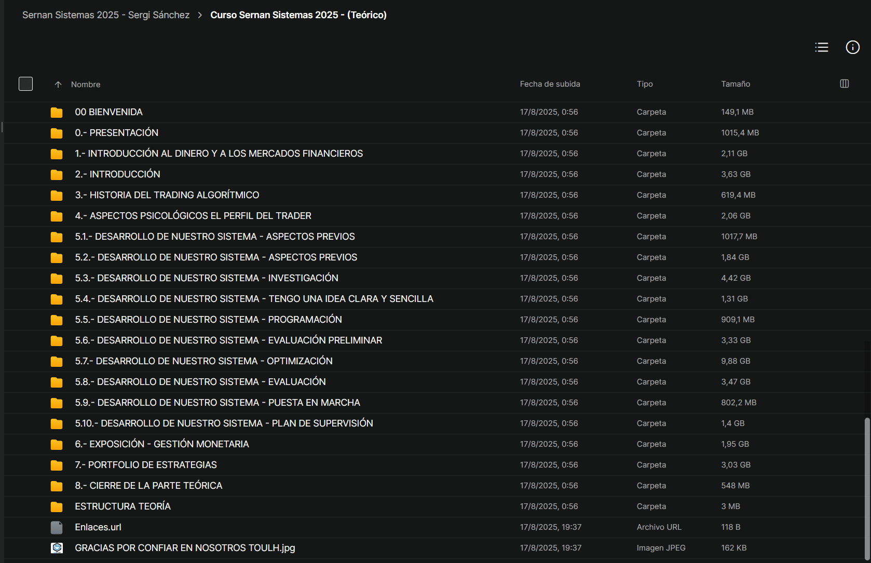Click folder icon of 4.- ASPECTOS PSICOLÓGICOS

57,216
